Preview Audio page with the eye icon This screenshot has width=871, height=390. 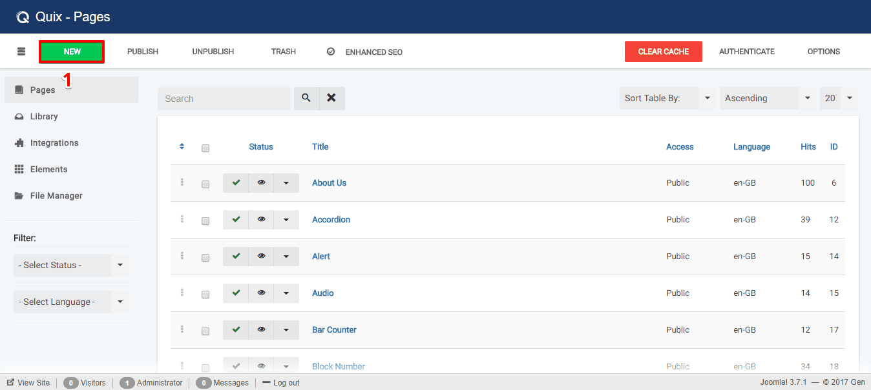[x=261, y=293]
